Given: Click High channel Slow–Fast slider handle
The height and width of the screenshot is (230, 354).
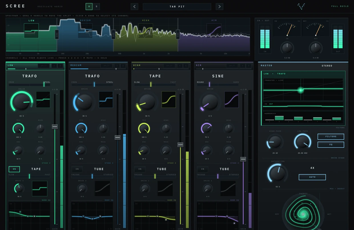Looking at the screenshot, I should tap(151, 84).
